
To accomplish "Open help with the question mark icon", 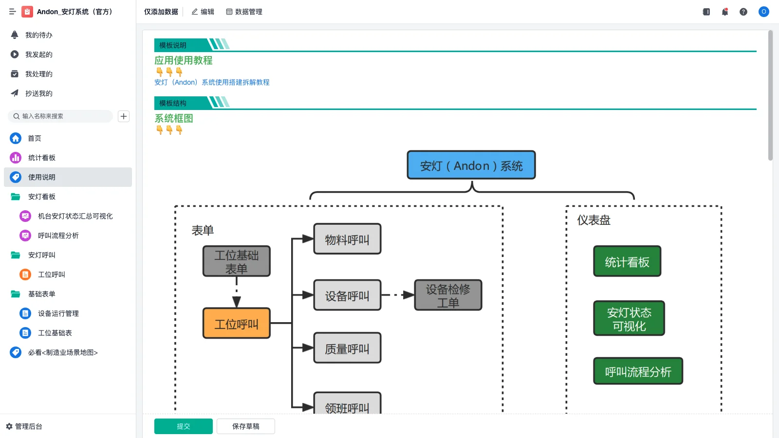I will click(x=744, y=12).
